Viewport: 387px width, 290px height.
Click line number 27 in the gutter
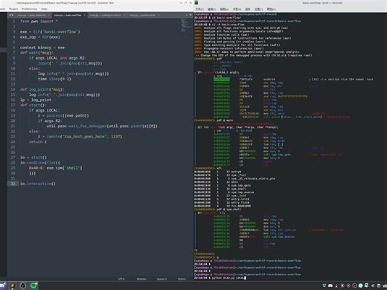(x=13, y=158)
